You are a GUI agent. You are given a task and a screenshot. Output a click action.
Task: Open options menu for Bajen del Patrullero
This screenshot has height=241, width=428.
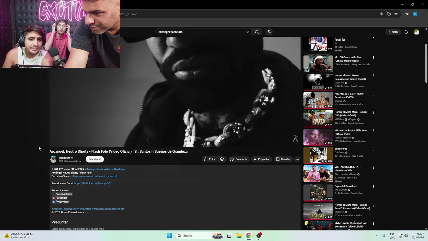point(373,187)
